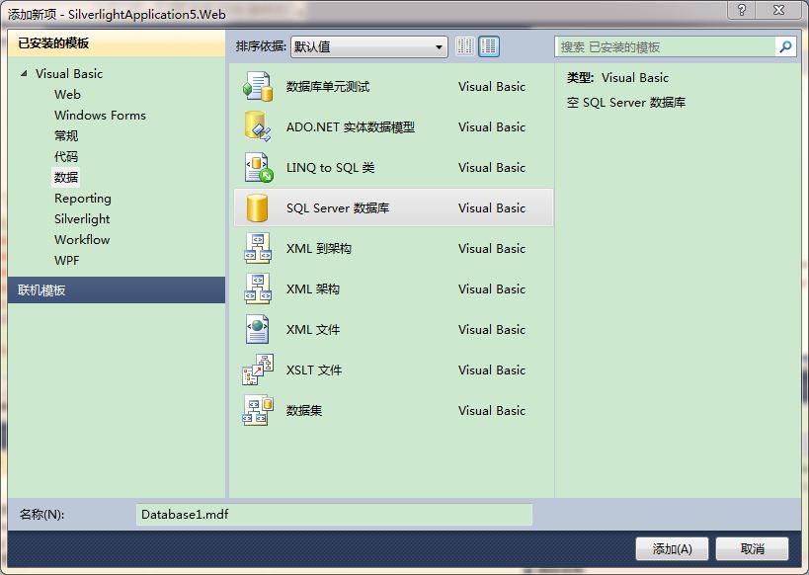Select the XSLT 文件 icon
Image resolution: width=809 pixels, height=575 pixels.
point(258,370)
